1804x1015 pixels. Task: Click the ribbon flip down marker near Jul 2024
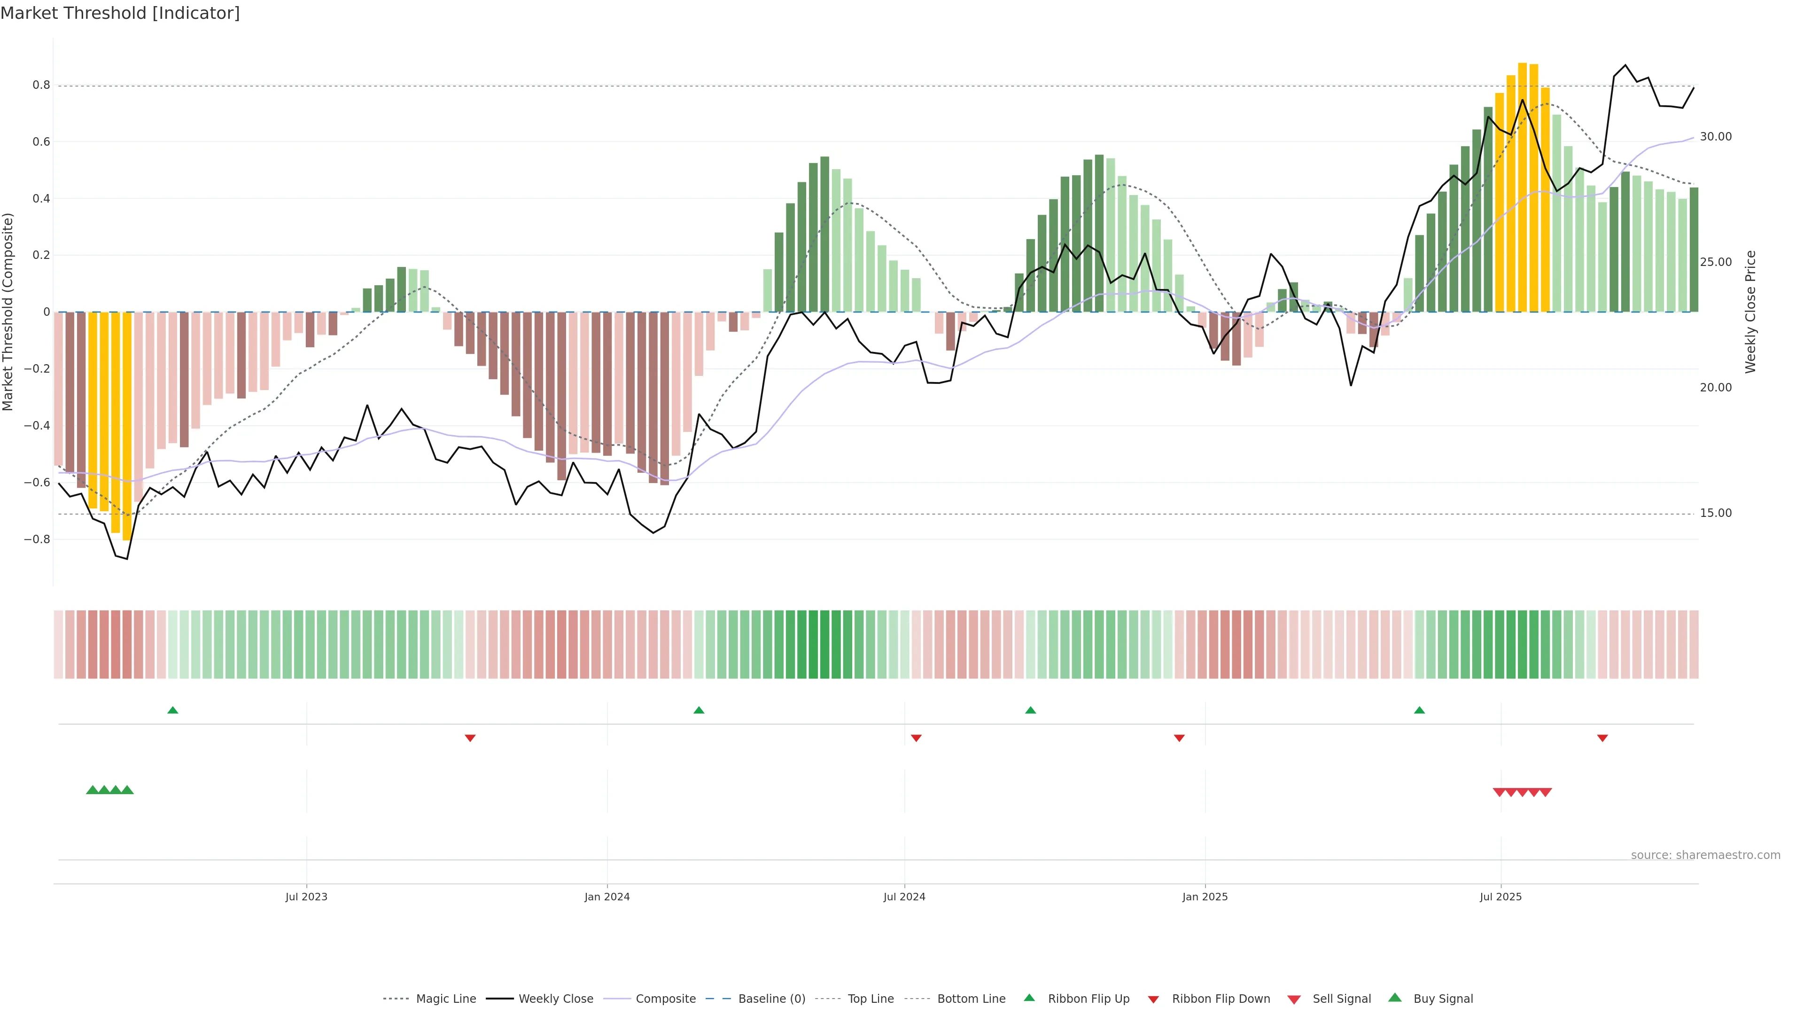click(x=916, y=738)
